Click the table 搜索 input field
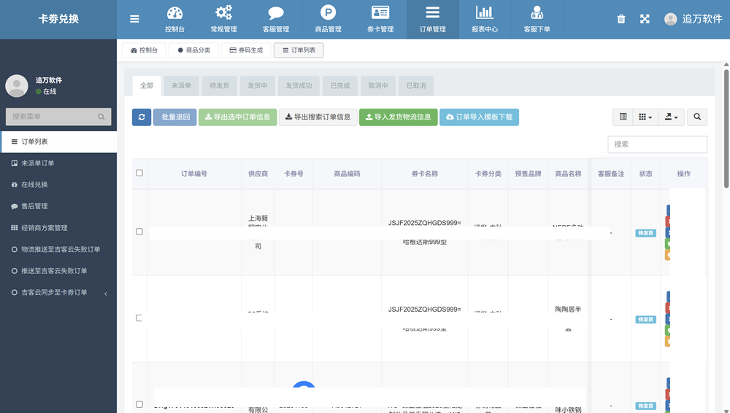730x413 pixels. click(657, 144)
